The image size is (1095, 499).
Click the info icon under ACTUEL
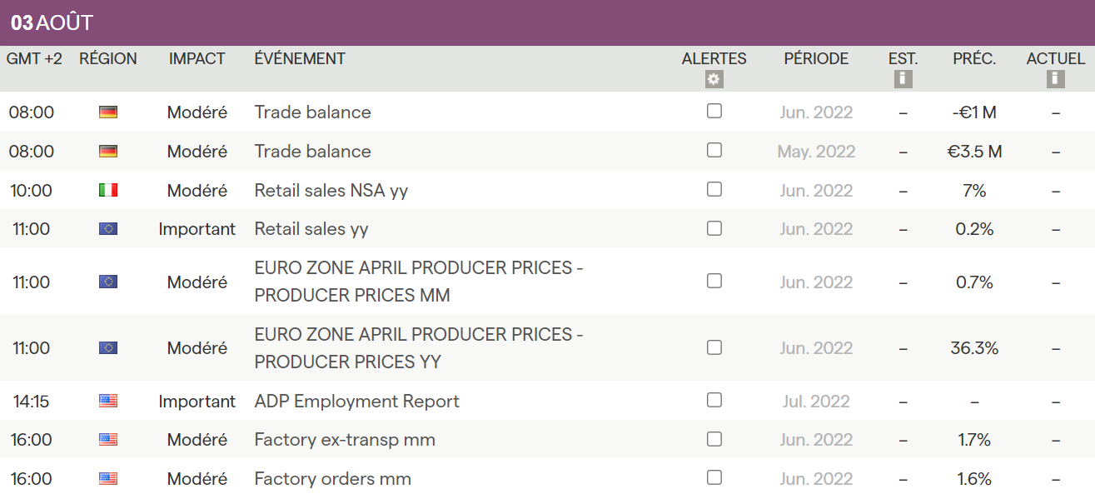pos(1055,79)
